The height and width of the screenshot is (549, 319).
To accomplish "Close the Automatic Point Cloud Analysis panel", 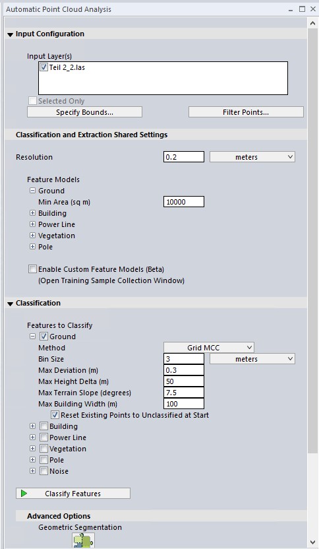I will pyautogui.click(x=313, y=9).
